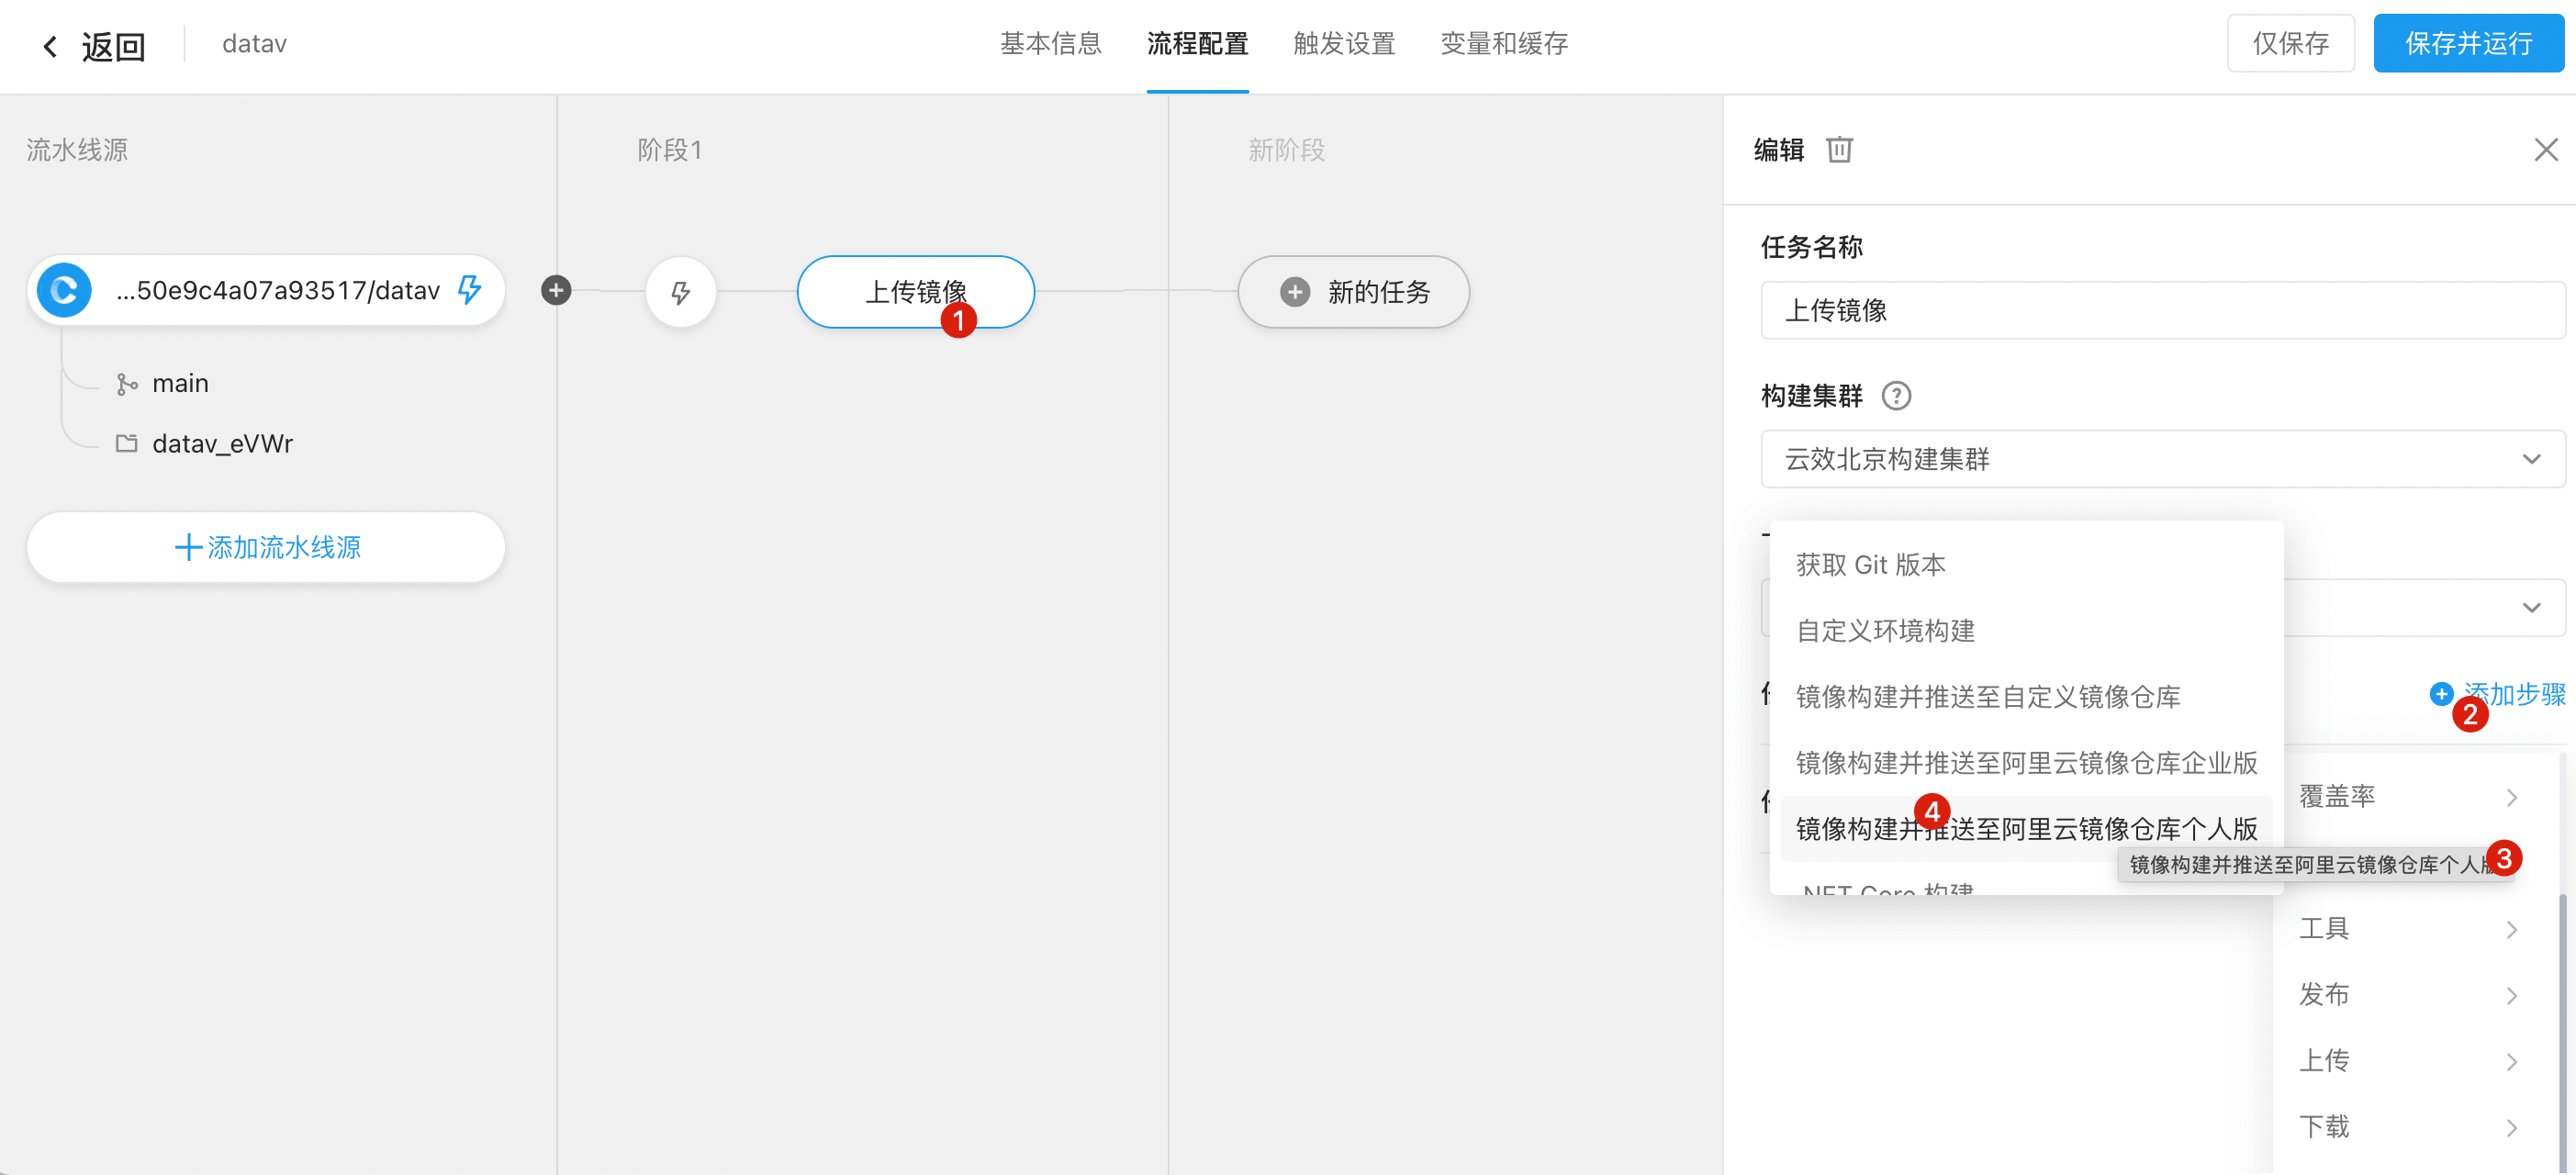Screen dimensions: 2576x1175
Task: Select 镜像构建并推送至阿里云镜像仓库企业版 option
Action: coord(2026,763)
